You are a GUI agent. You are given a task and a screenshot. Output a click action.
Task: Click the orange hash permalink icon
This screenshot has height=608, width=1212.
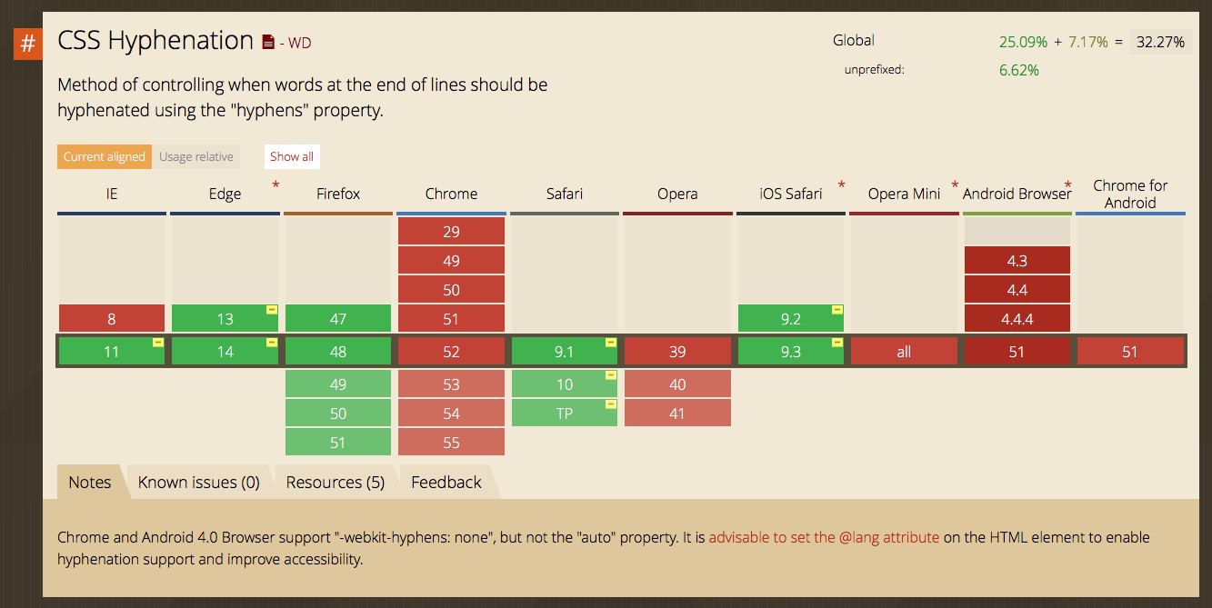point(28,44)
